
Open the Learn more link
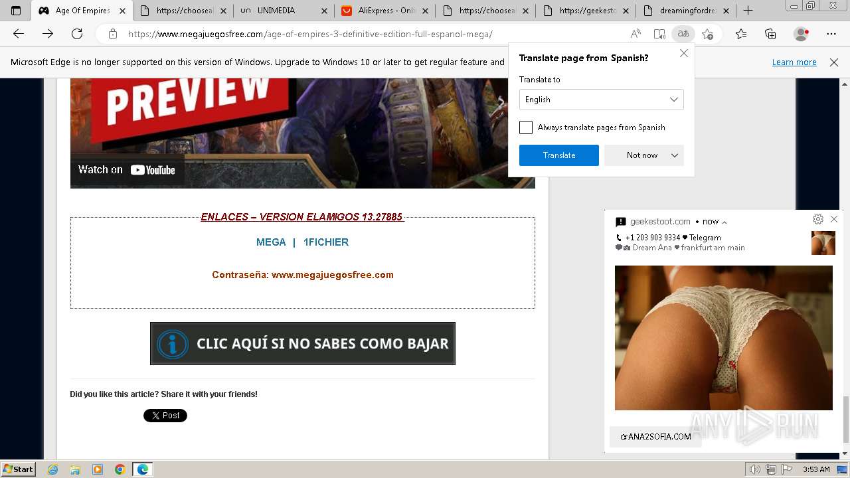click(x=794, y=62)
